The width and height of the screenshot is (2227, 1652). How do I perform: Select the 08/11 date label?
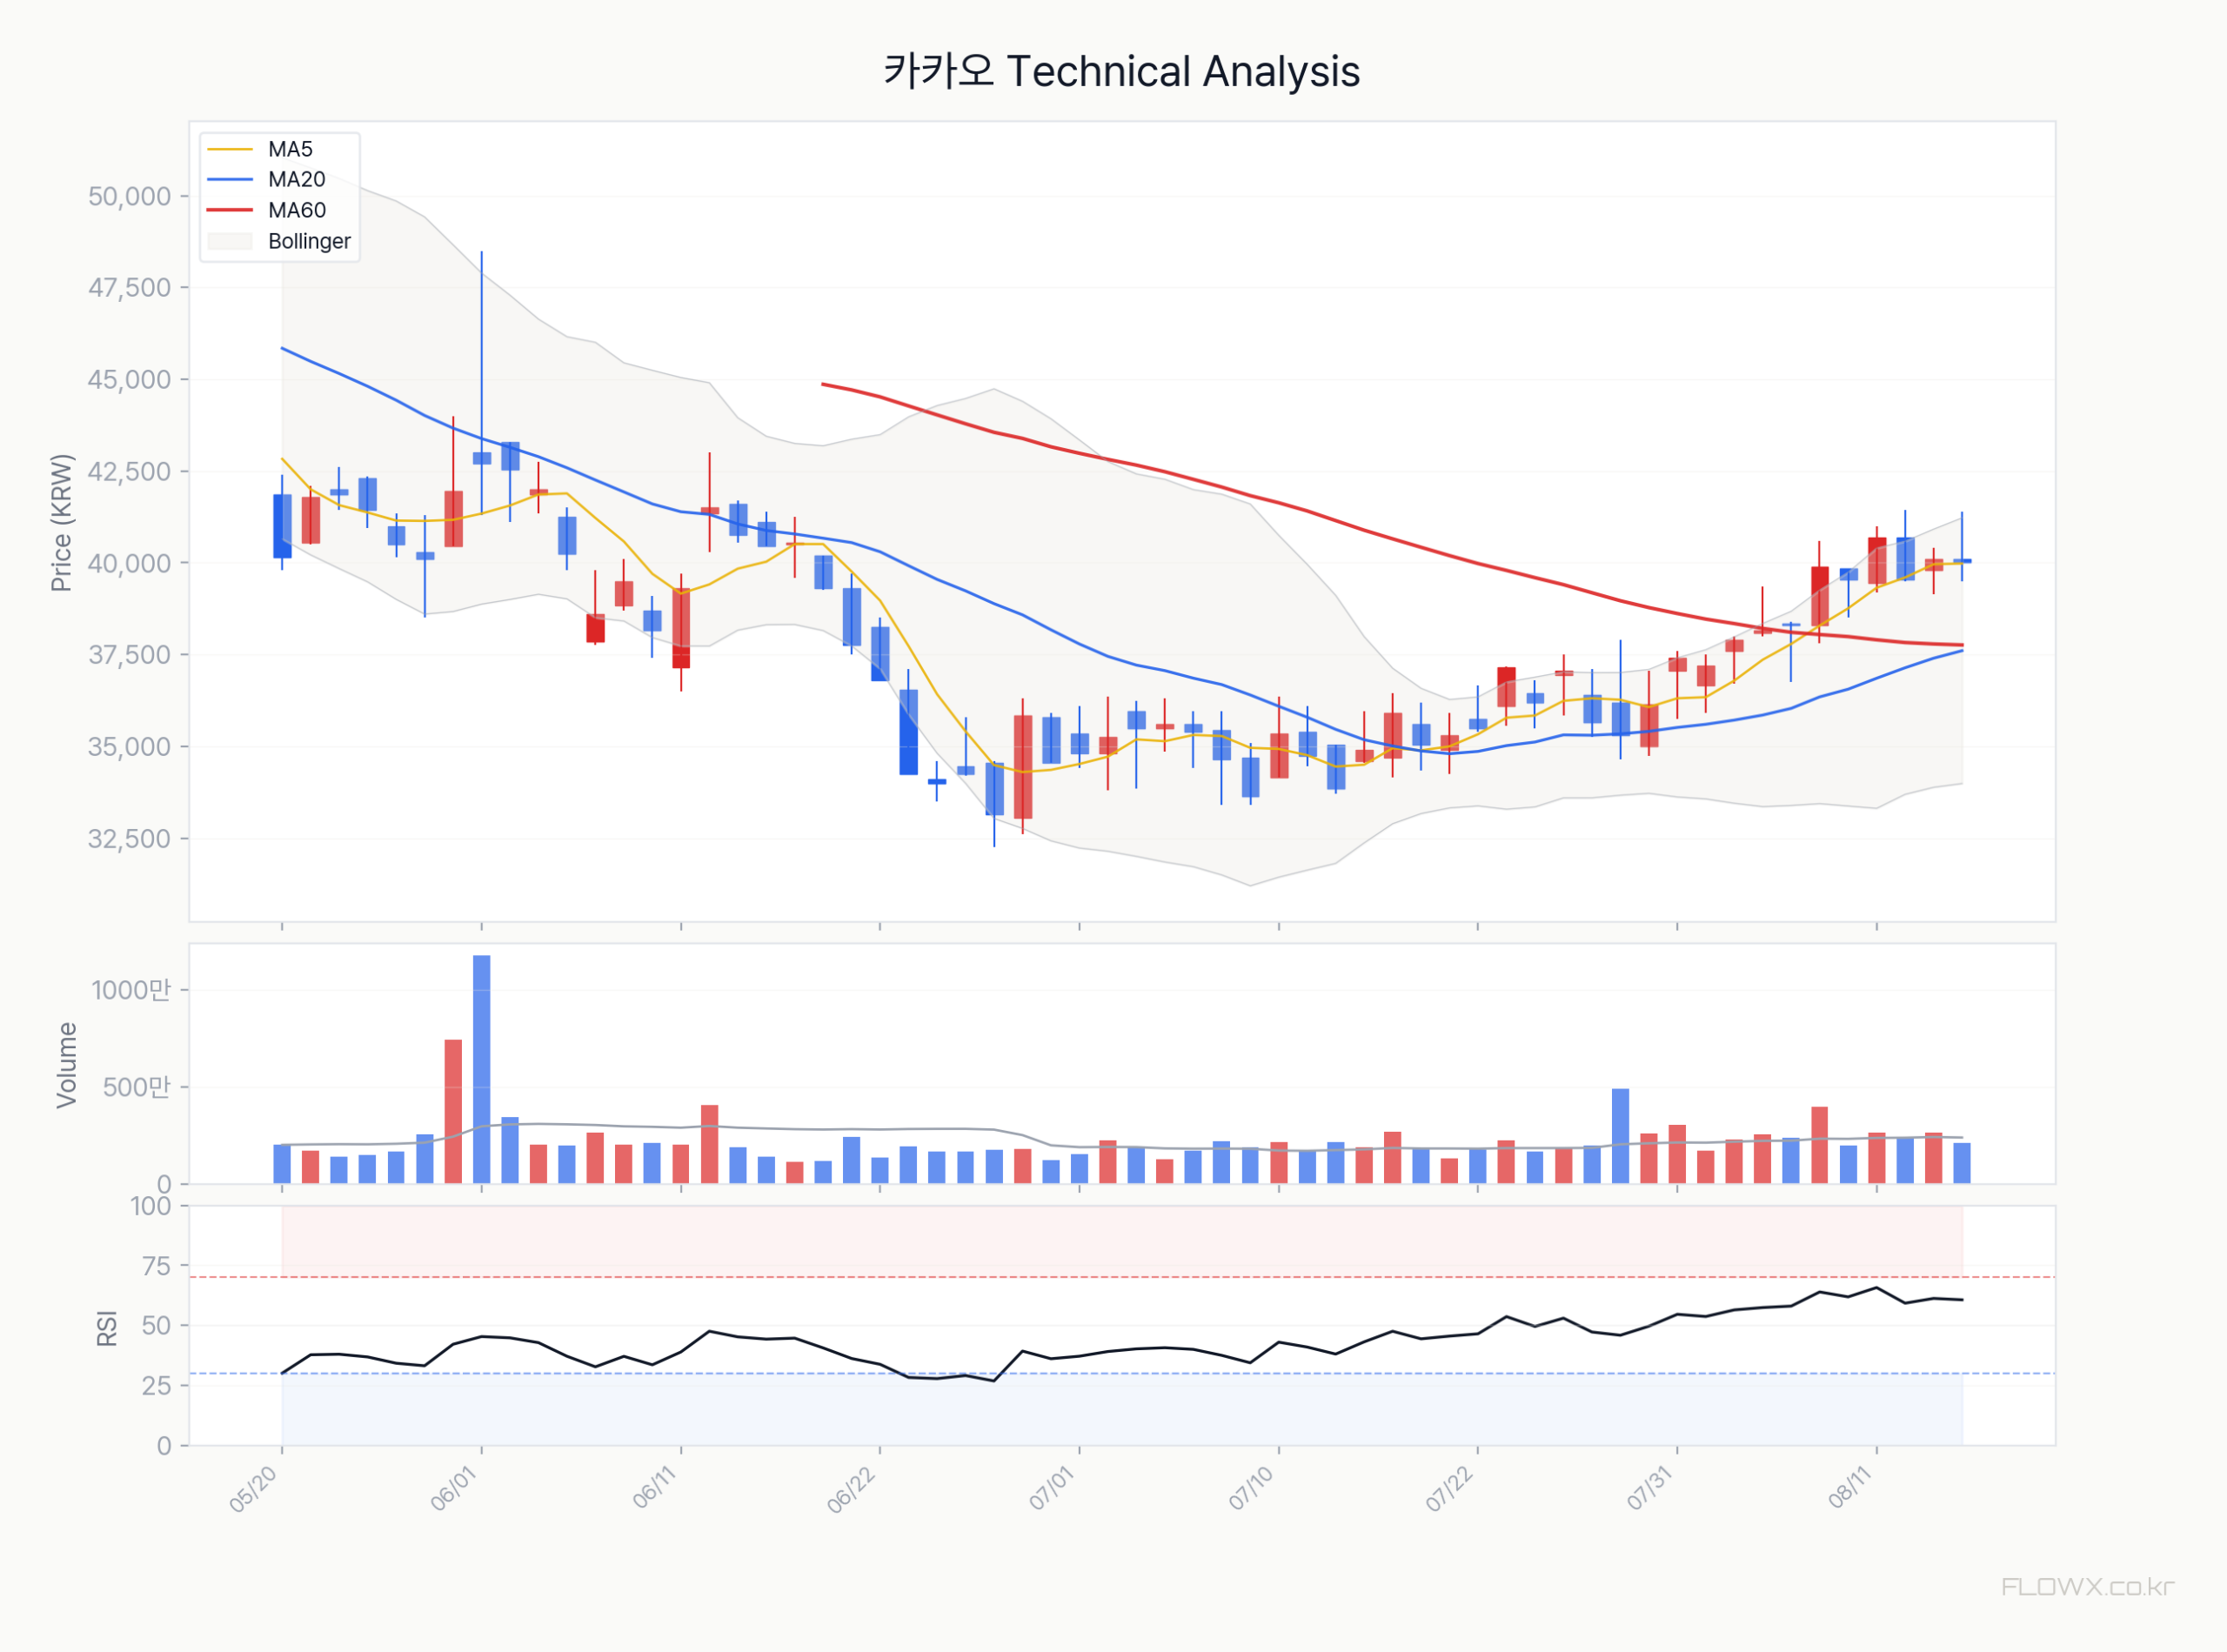click(1850, 1488)
